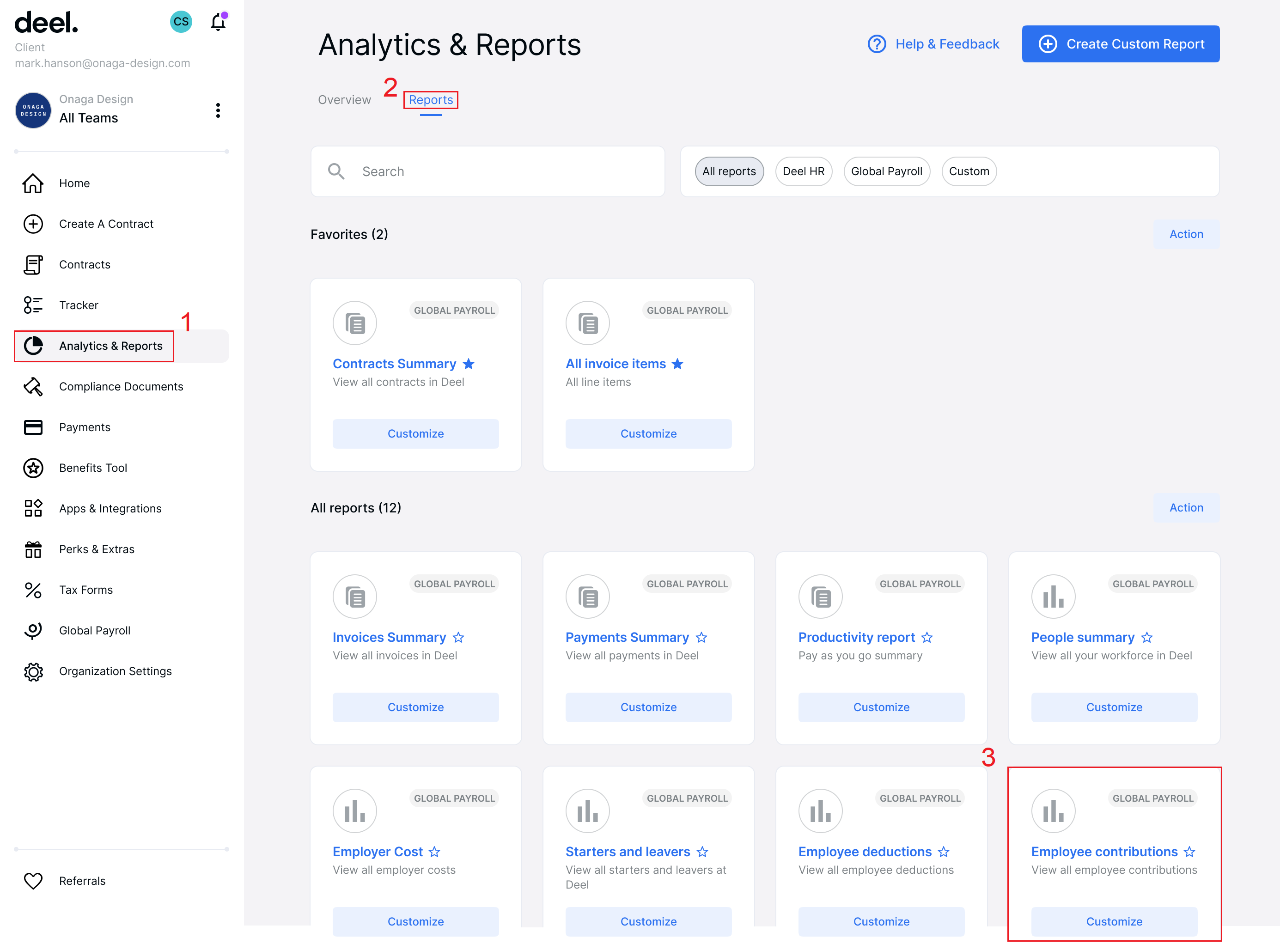Open Contracts icon in sidebar
Viewport: 1280px width, 944px height.
tap(33, 265)
